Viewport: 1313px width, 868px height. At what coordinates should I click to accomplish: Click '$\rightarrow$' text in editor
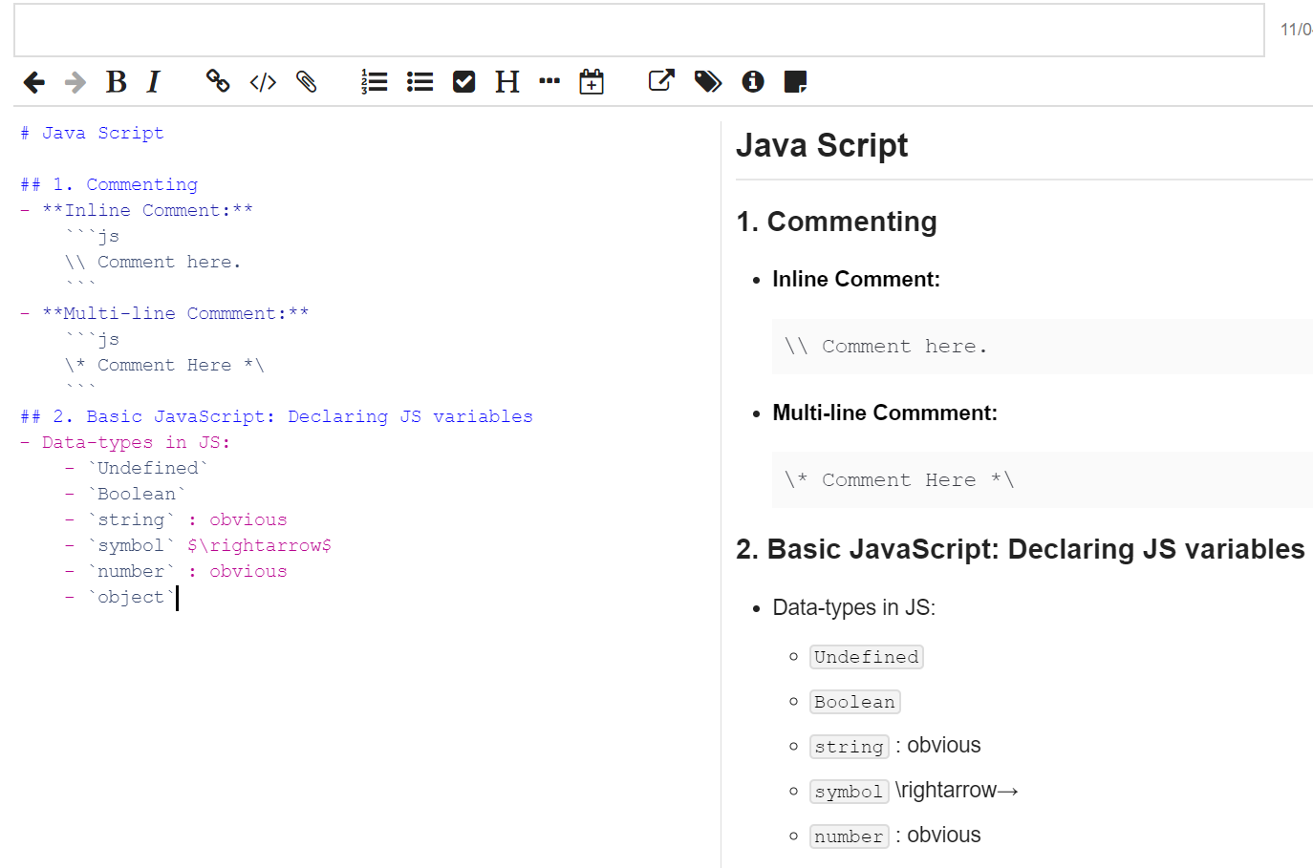(259, 545)
